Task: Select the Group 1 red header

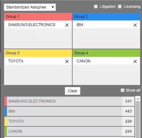Action: click(38, 17)
